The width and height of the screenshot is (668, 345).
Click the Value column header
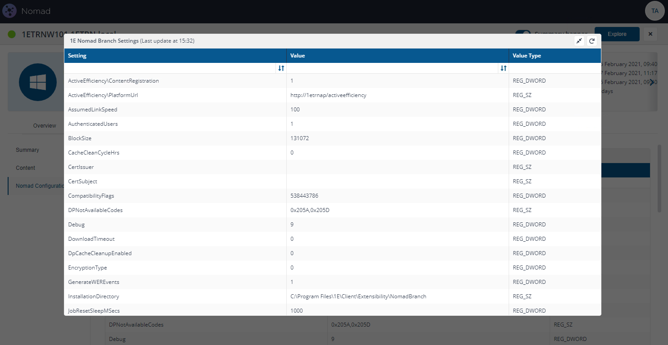[x=397, y=56]
